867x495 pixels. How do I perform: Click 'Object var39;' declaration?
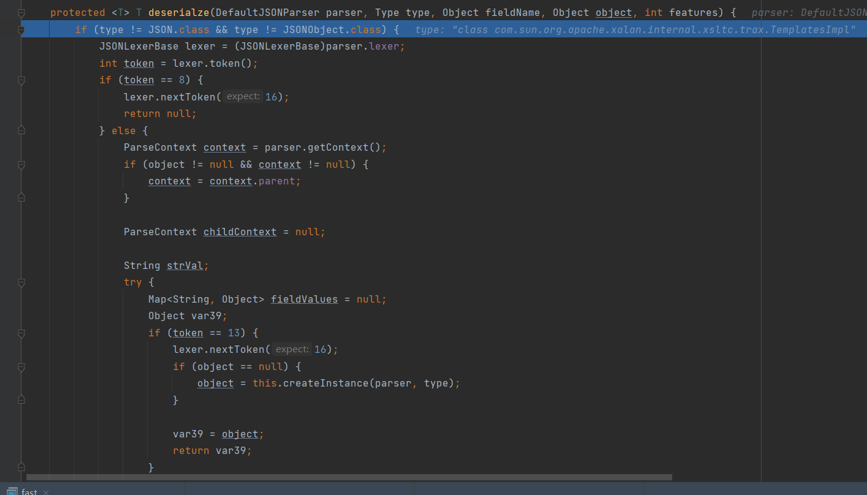pos(188,316)
